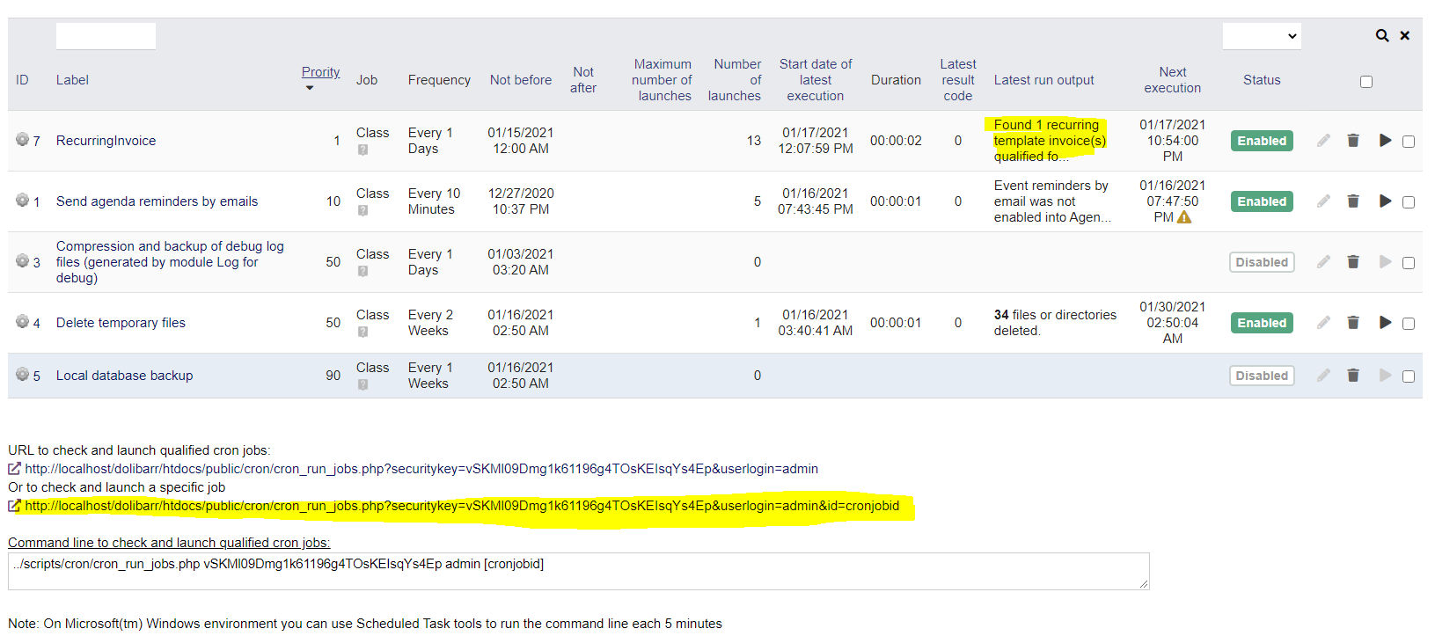This screenshot has height=636, width=1435.
Task: Delete the RecurringInvoice job using trash icon
Action: (1353, 141)
